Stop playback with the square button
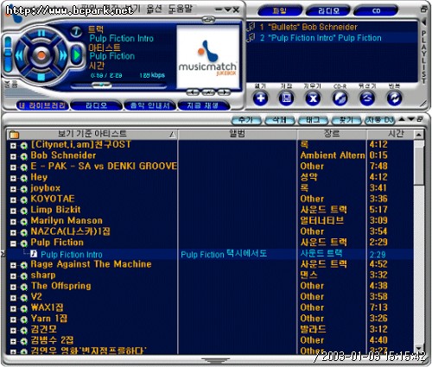 pos(41,77)
